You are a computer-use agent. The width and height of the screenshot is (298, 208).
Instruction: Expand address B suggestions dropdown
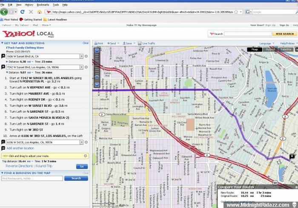coord(82,67)
